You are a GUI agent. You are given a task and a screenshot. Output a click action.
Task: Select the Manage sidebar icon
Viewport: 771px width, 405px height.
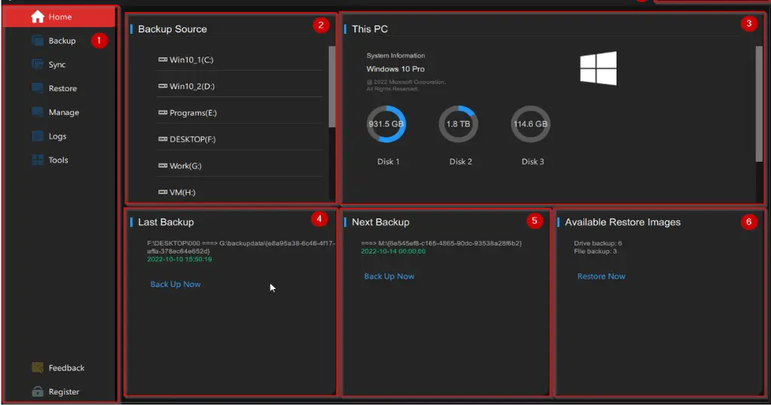click(38, 112)
